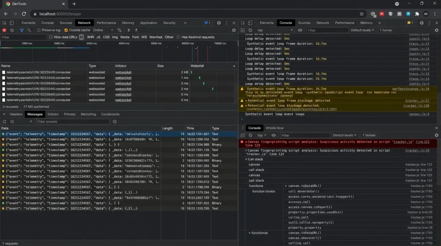Open lower drawer console settings gear
This screenshot has height=246, width=441.
(437, 135)
